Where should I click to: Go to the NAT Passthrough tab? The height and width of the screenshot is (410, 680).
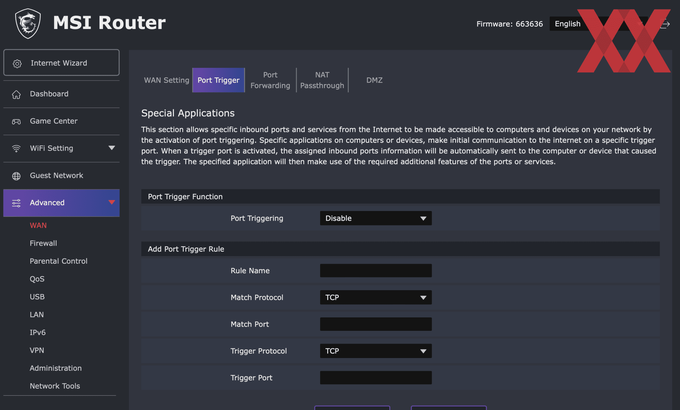[x=322, y=80]
